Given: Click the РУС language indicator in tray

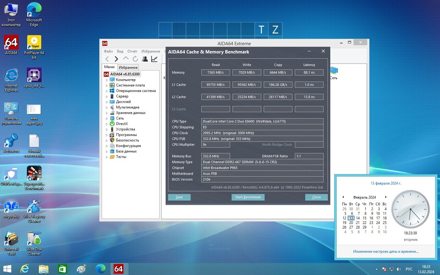Looking at the screenshot, I should click(409, 269).
